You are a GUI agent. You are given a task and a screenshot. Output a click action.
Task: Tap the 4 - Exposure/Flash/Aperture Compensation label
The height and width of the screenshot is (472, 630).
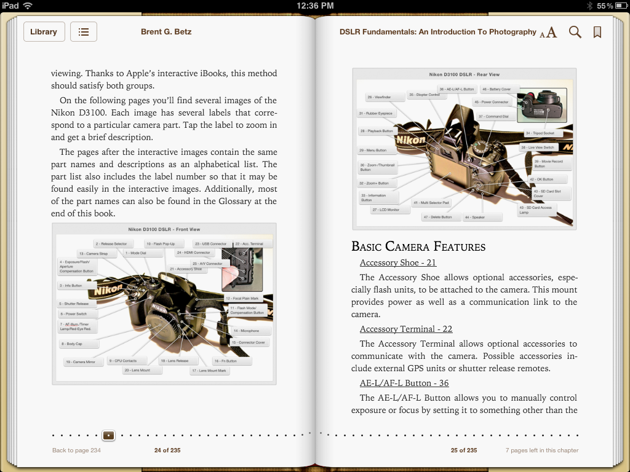[x=77, y=267]
